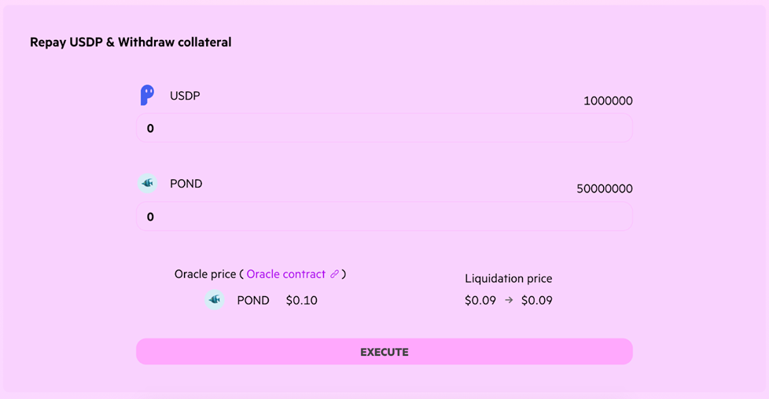Focus the POND withdraw amount field
This screenshot has width=769, height=399.
tap(384, 216)
